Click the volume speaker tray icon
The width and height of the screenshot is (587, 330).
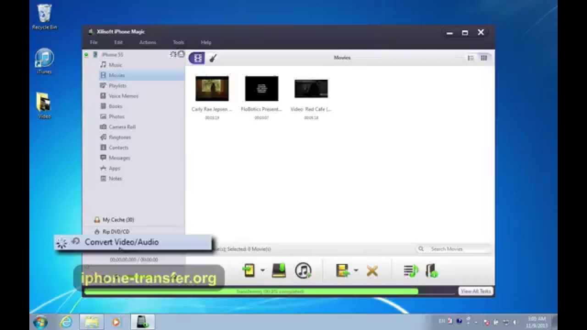click(515, 322)
